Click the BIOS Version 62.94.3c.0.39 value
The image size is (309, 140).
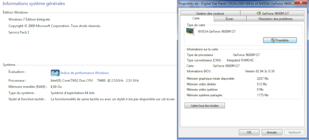(x=259, y=71)
